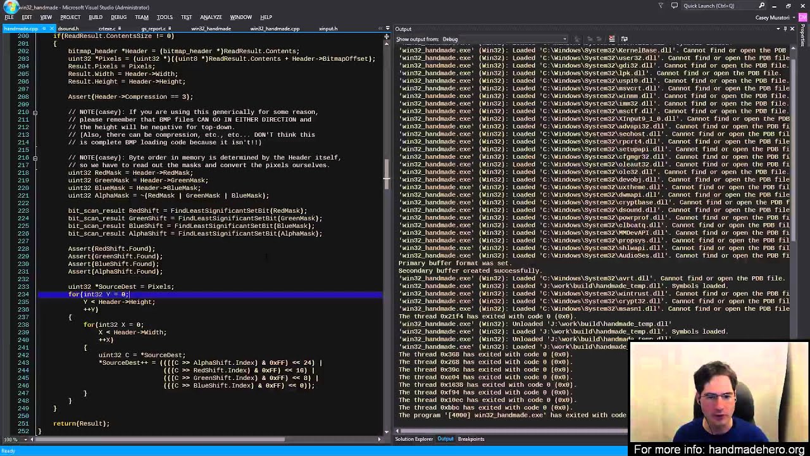Open the Casey Muratori account dropdown

(x=794, y=18)
